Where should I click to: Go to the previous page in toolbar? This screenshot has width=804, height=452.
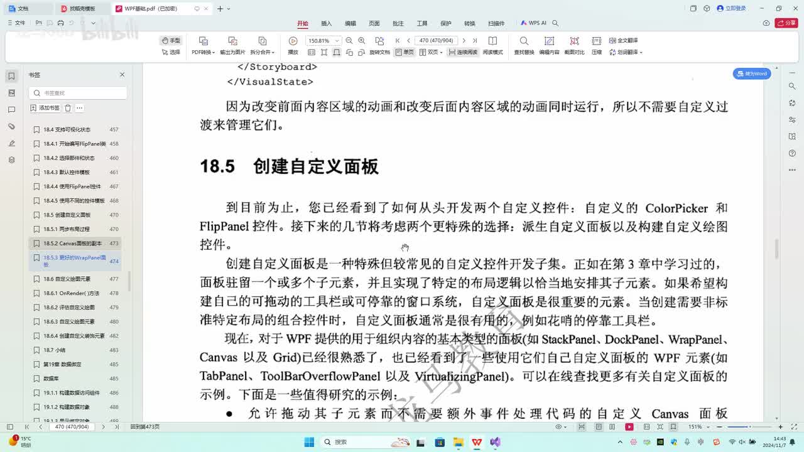click(x=408, y=40)
